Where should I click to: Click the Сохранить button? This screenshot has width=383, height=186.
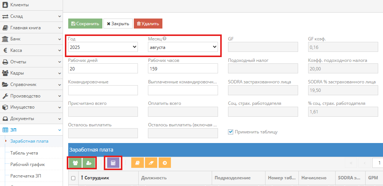(85, 24)
